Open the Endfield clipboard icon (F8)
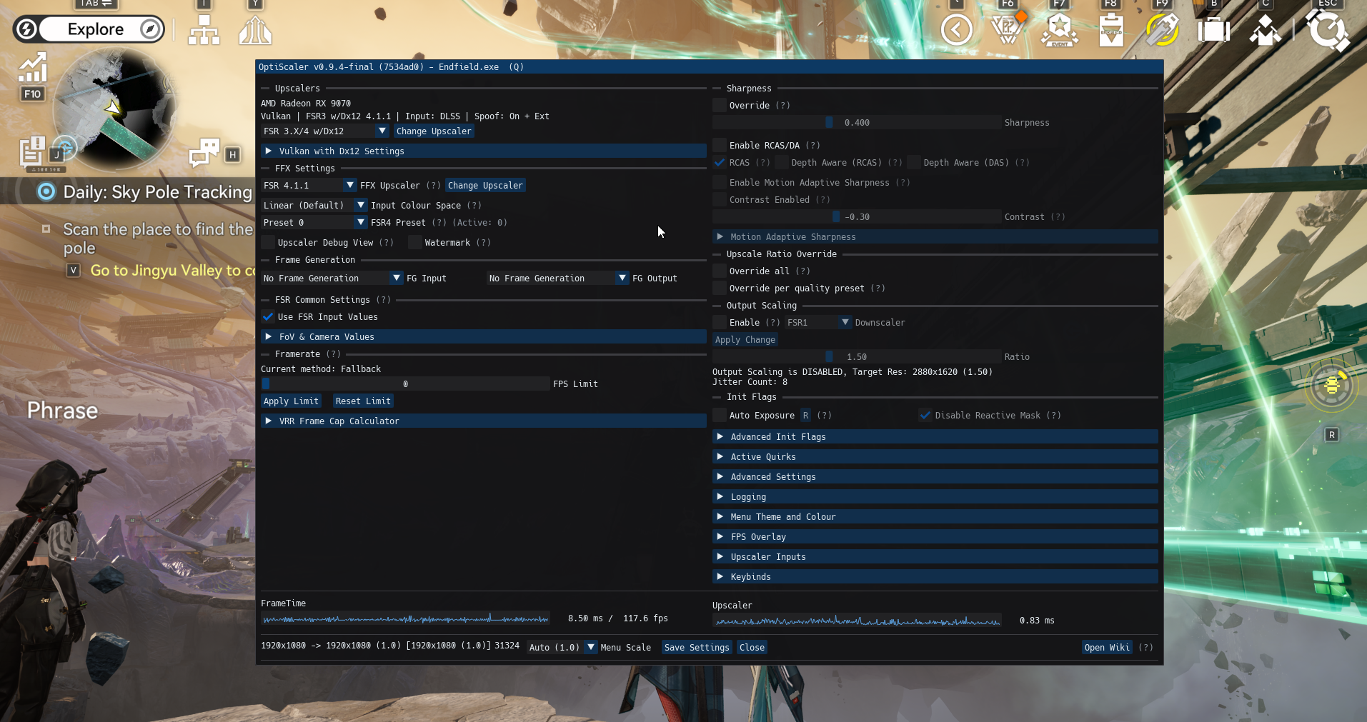The height and width of the screenshot is (722, 1367). click(1110, 30)
